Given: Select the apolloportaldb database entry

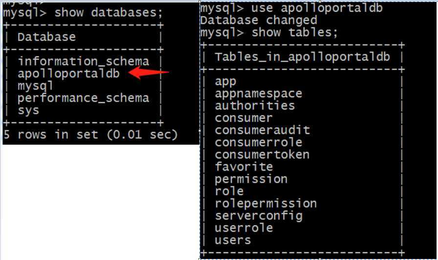Looking at the screenshot, I should click(x=68, y=73).
